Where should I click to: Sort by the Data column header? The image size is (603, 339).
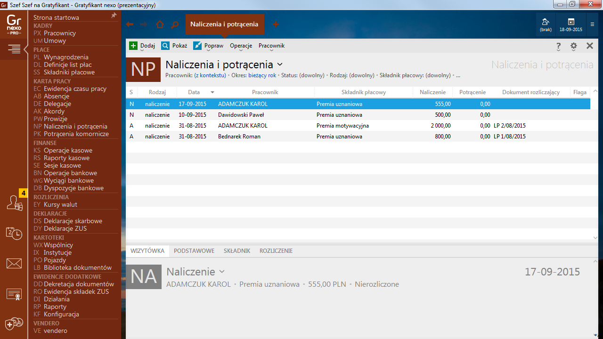[194, 92]
